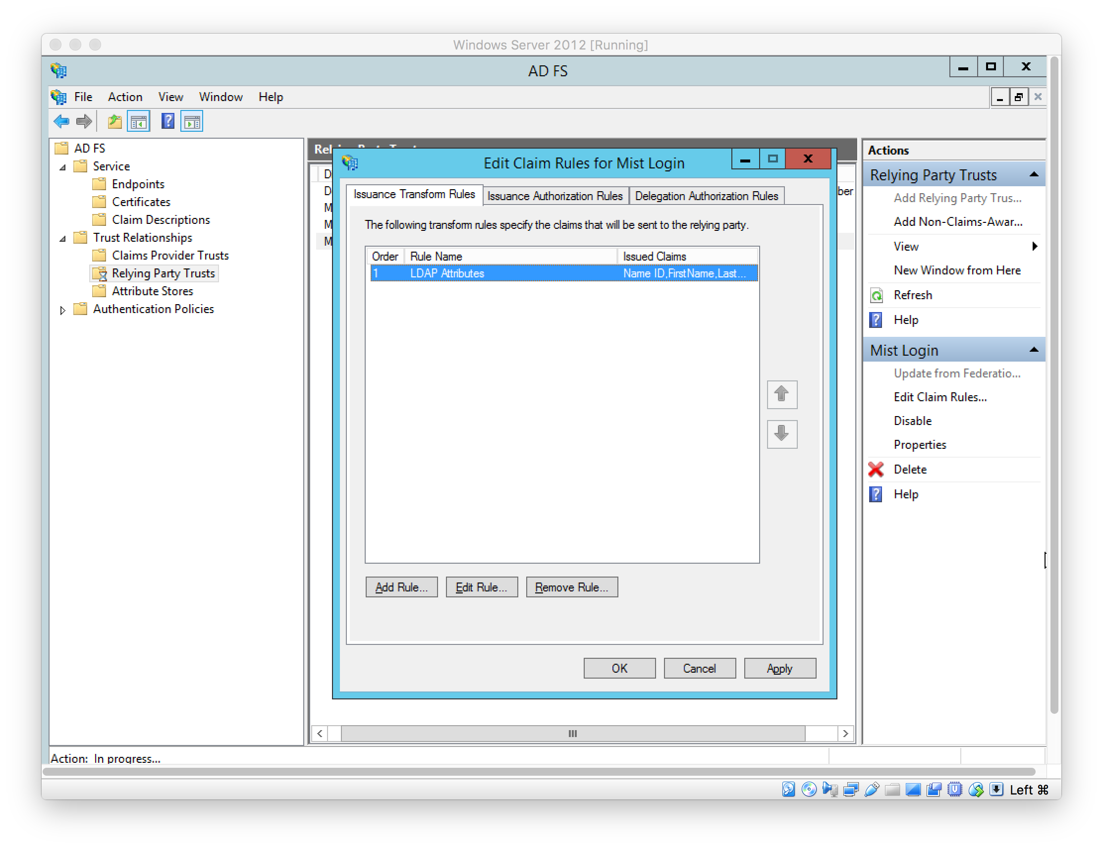Viewport: 1103px width, 849px height.
Task: Click the green Refresh icon in the Actions pane
Action: 876,295
